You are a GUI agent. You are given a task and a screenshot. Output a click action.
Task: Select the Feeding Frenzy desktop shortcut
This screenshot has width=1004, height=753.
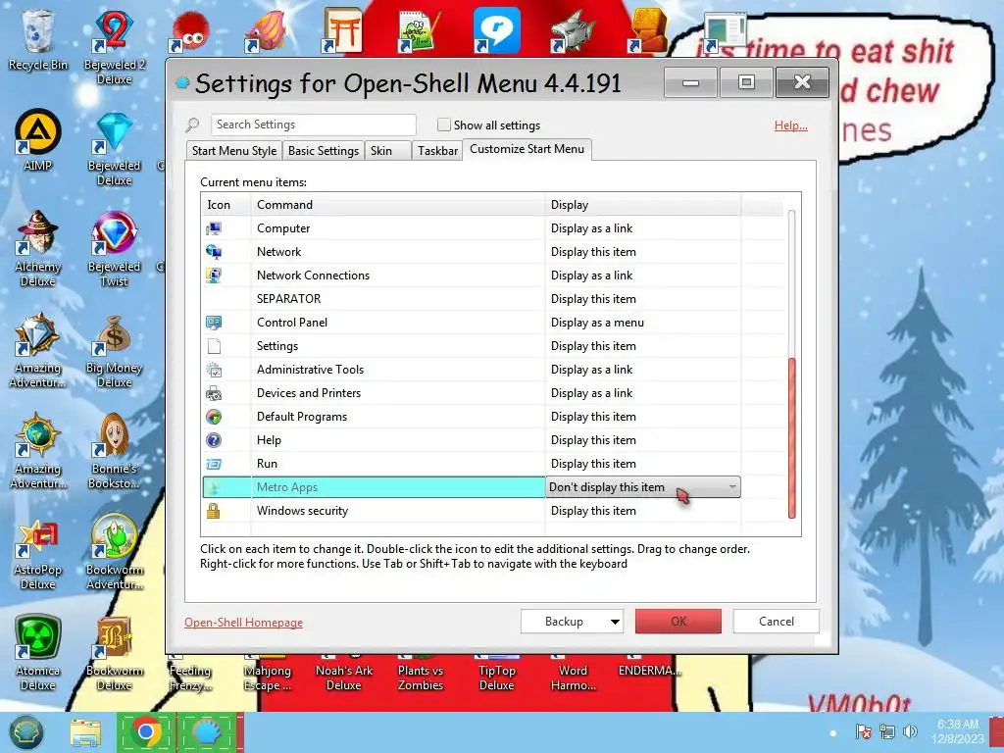pyautogui.click(x=190, y=674)
